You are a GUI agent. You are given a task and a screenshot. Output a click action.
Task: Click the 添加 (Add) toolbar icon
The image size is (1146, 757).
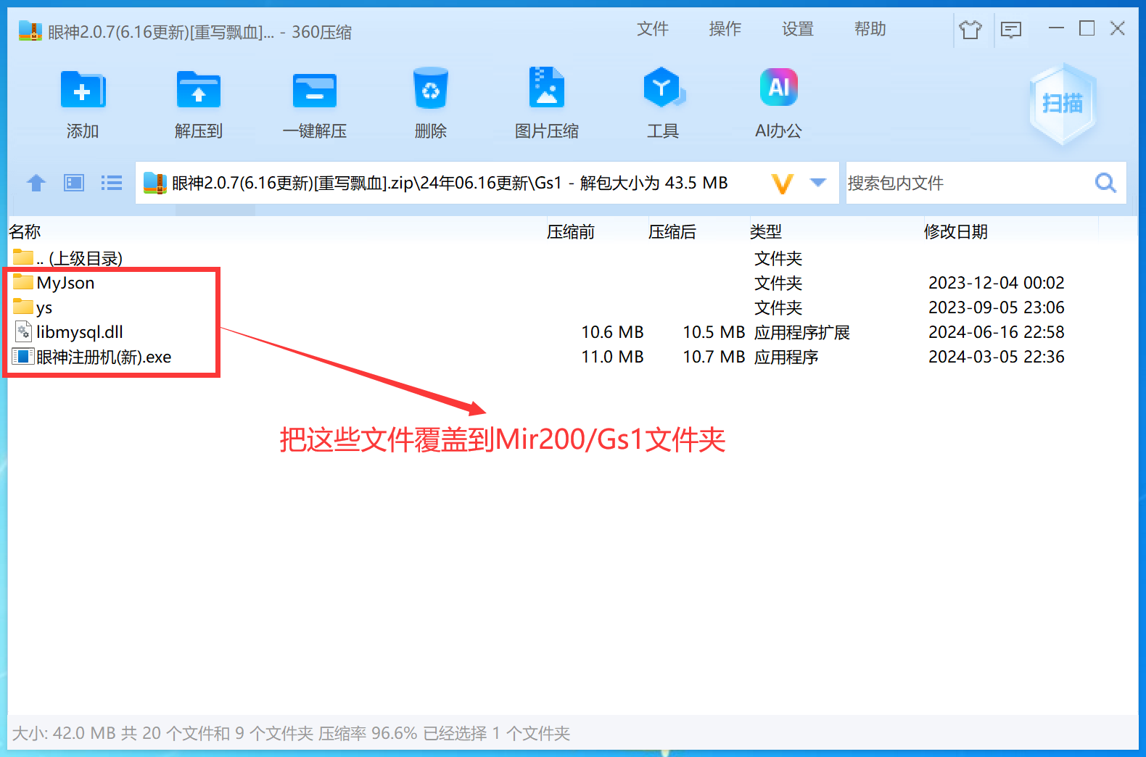pyautogui.click(x=83, y=91)
